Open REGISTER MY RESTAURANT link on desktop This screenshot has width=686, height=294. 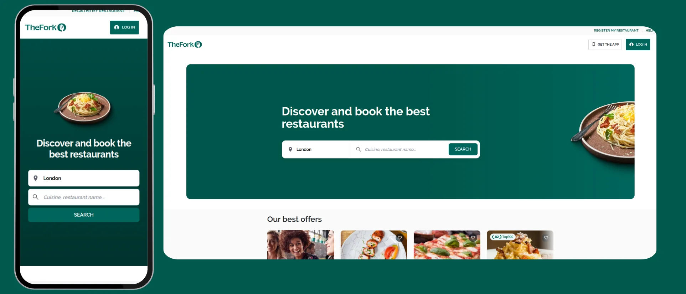tap(616, 31)
